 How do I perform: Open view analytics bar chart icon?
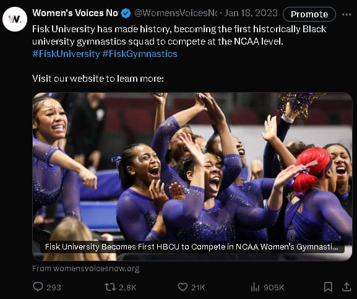tap(255, 287)
